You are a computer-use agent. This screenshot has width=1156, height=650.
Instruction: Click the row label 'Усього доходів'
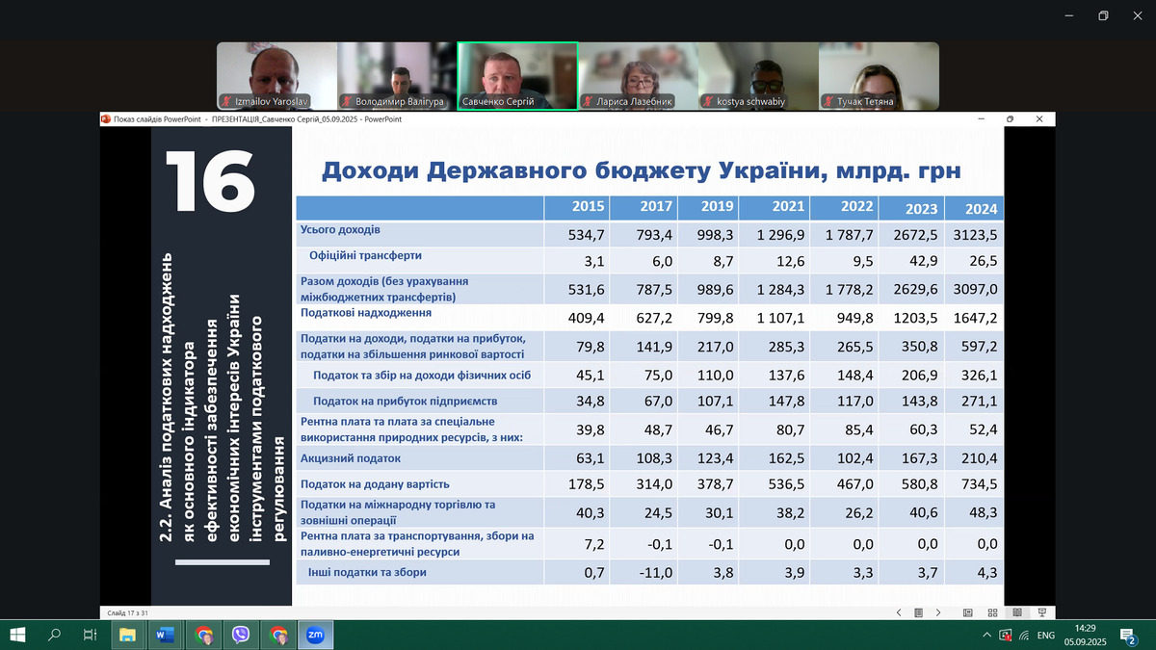point(340,230)
